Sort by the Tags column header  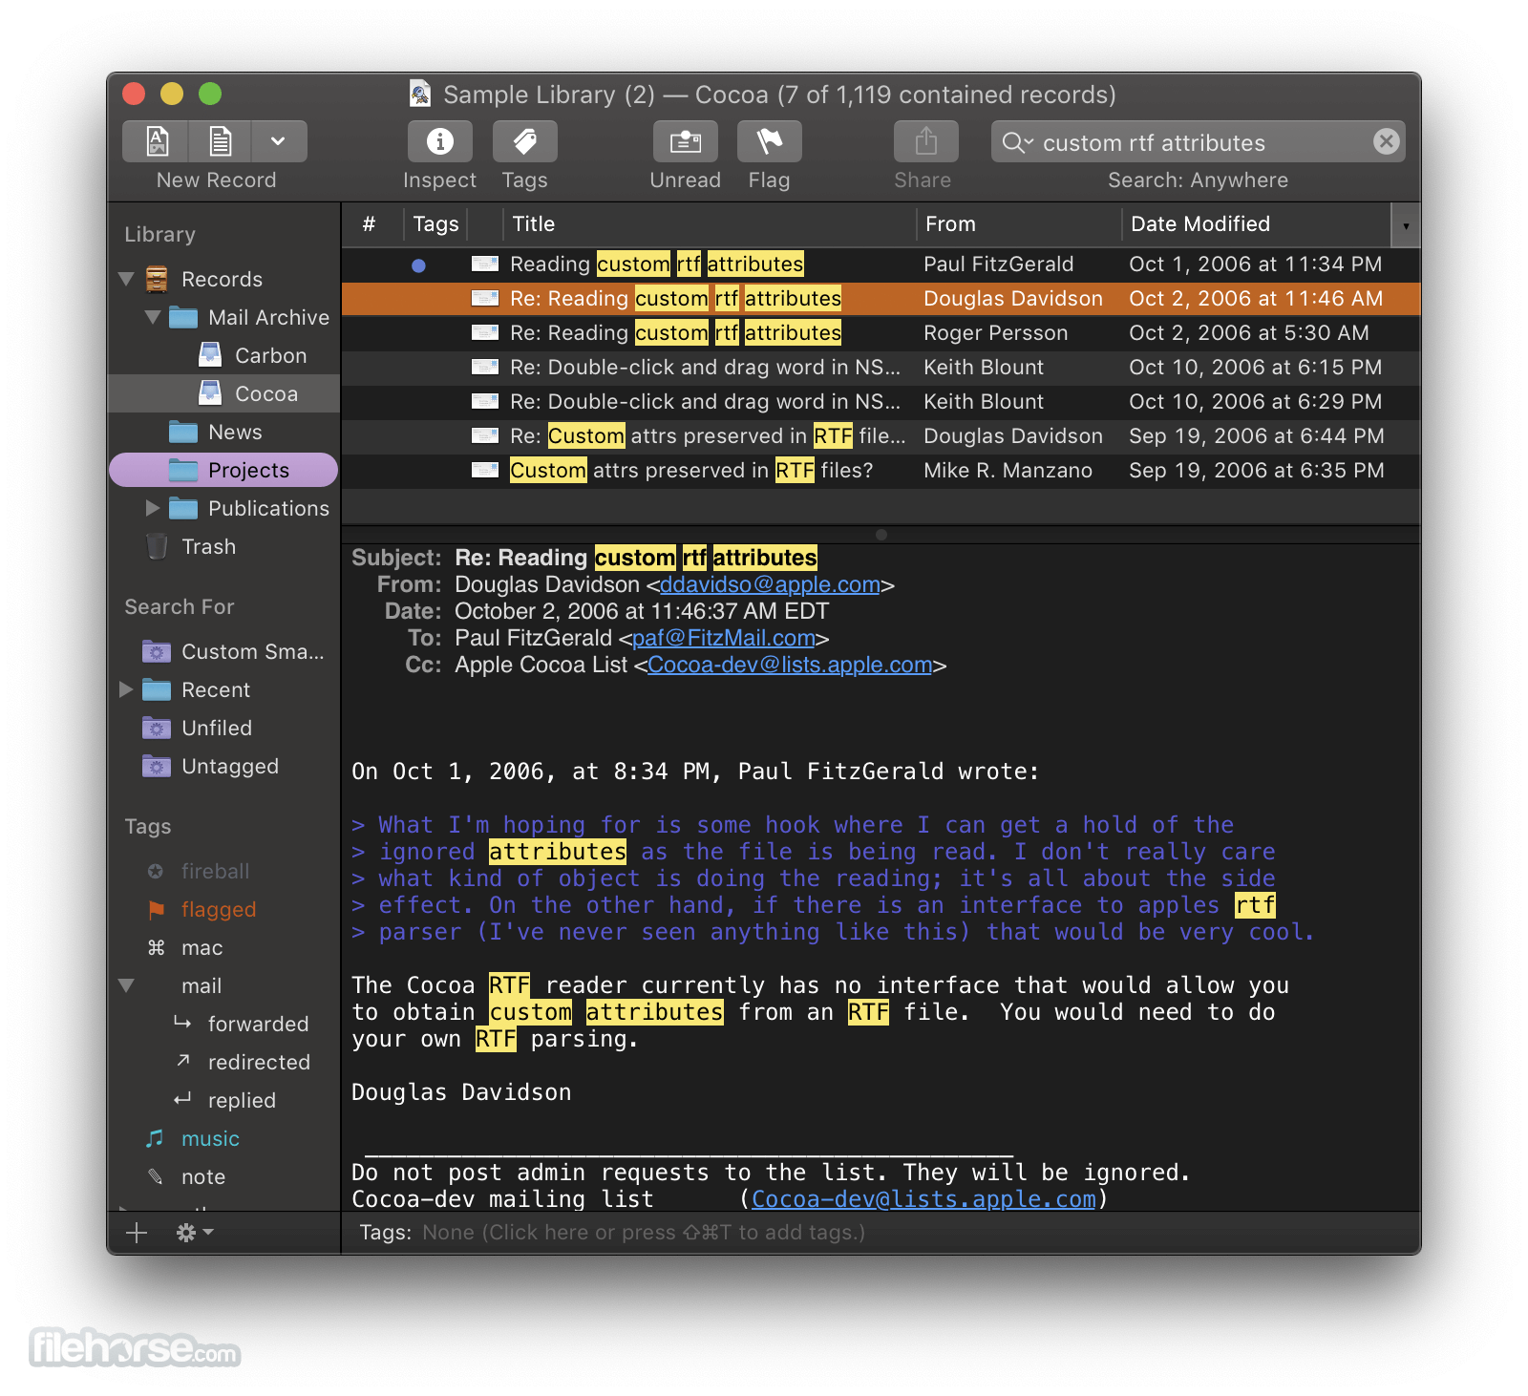coord(435,224)
